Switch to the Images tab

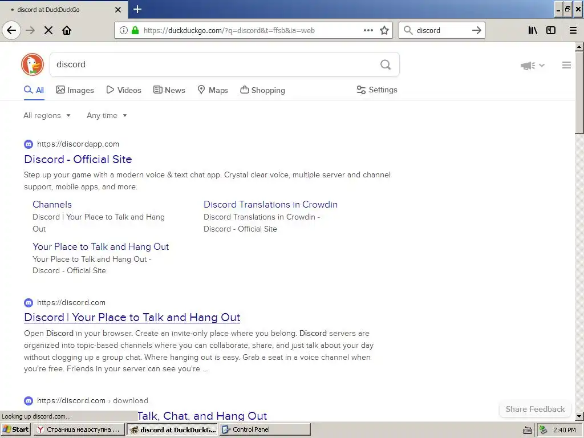pyautogui.click(x=75, y=90)
